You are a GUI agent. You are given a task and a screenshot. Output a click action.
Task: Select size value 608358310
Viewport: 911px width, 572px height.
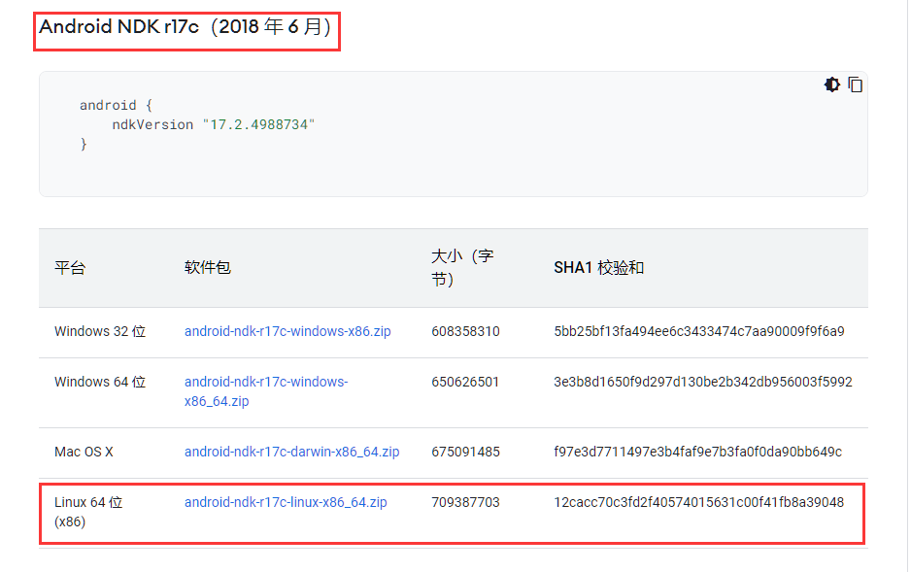click(x=465, y=331)
